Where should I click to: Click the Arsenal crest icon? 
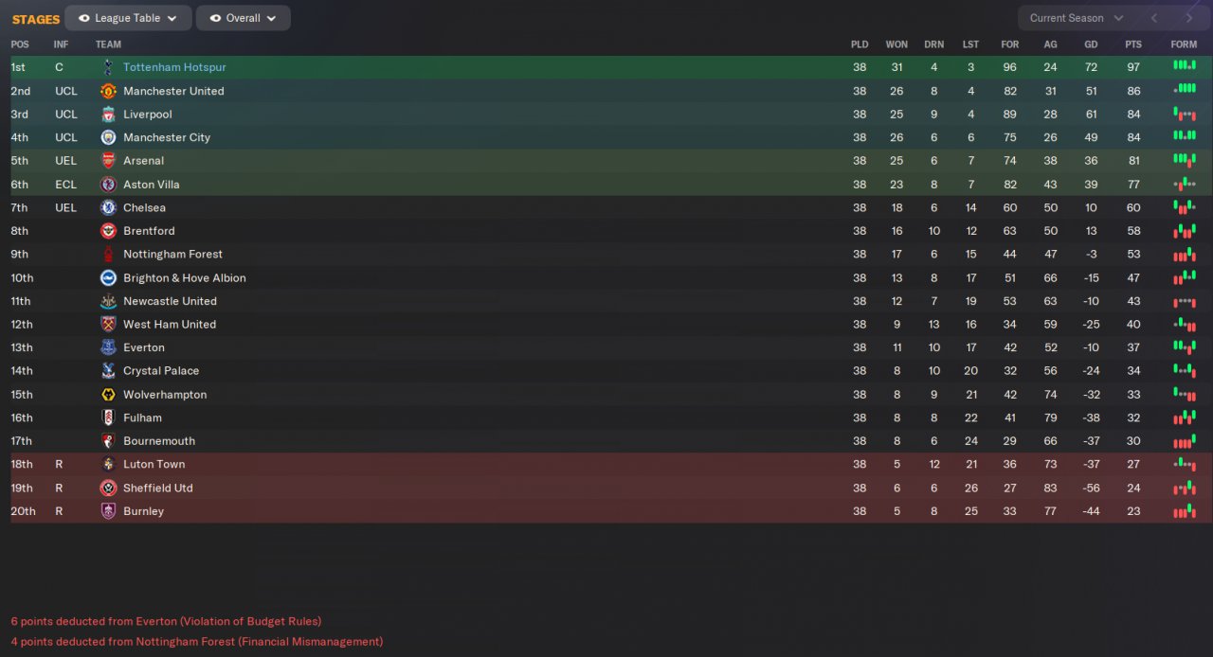tap(108, 161)
